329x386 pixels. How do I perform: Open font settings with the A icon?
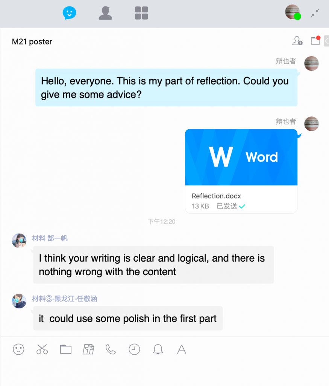click(x=182, y=349)
